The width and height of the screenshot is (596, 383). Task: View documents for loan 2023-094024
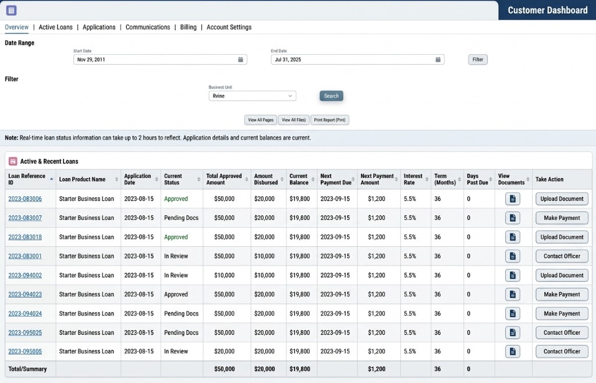coord(512,314)
